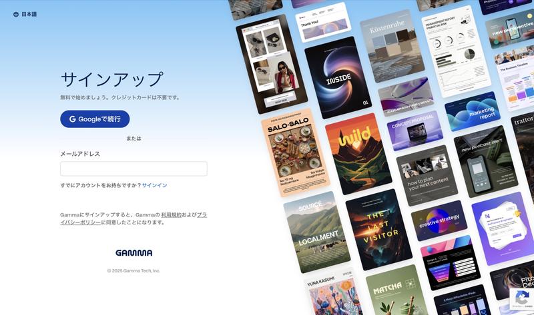534x315 pixels.
Task: Click the Google G logo icon
Action: coord(73,119)
